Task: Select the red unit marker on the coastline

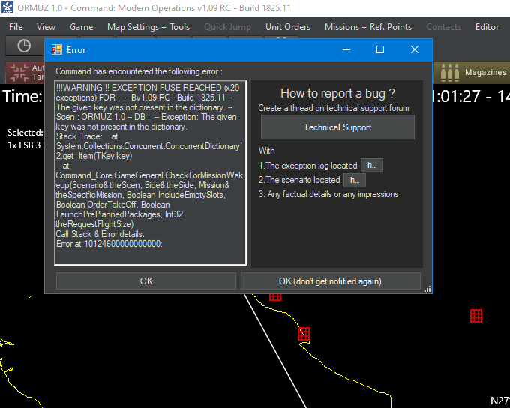Action: tap(304, 334)
